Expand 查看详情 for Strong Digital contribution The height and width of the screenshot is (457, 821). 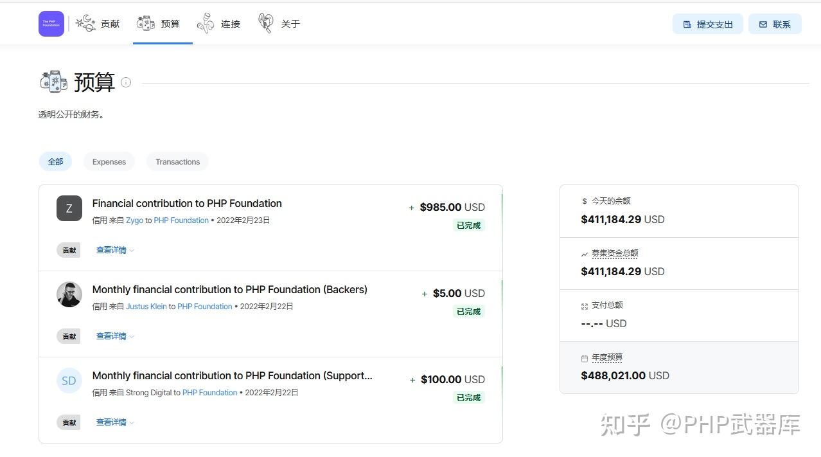coord(110,422)
